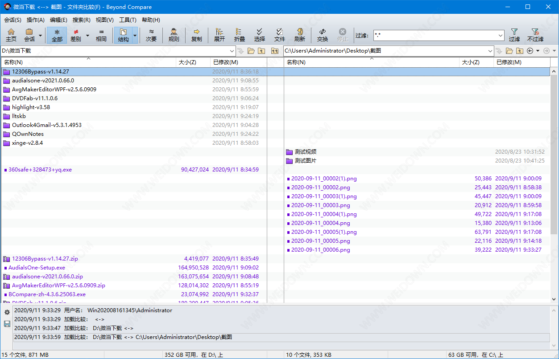Select file 2020-09-11_00006.png
Screen dimensions: 559x359
(321, 250)
